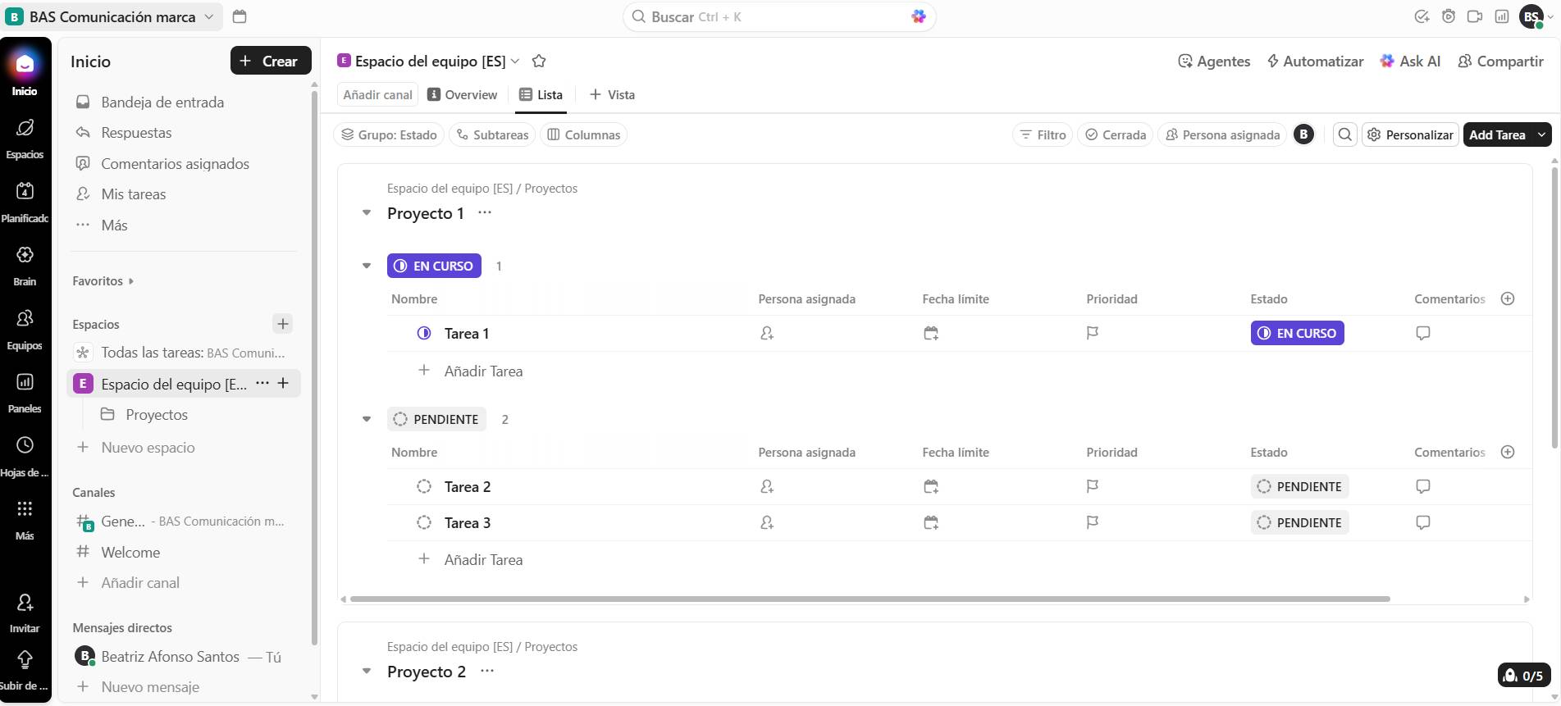Screen dimensions: 1561x706
Task: Open Espacio del equipo [ES] title dropdown
Action: pos(515,61)
